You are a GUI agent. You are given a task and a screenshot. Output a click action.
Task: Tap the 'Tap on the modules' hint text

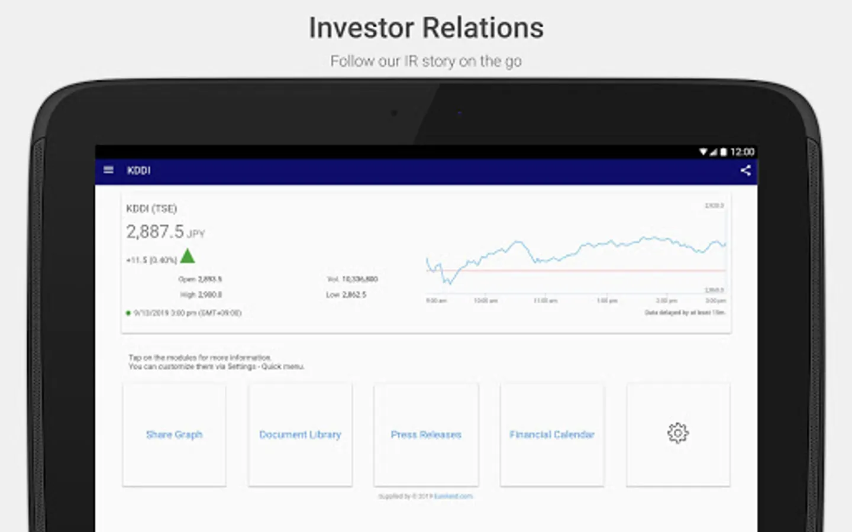[x=216, y=362]
